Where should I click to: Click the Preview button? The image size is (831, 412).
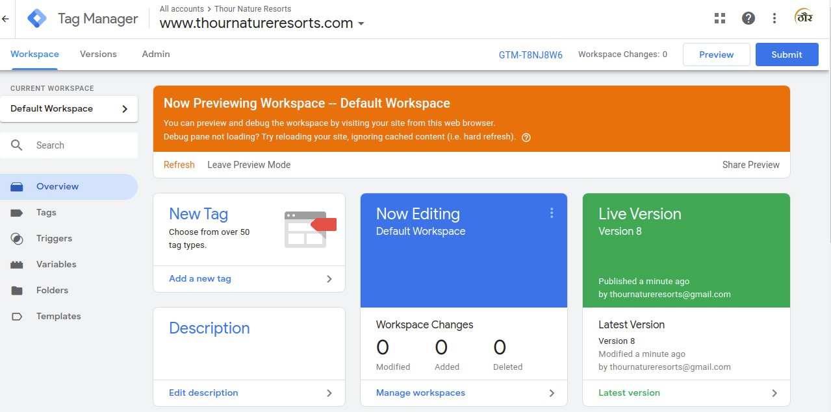[x=717, y=55]
